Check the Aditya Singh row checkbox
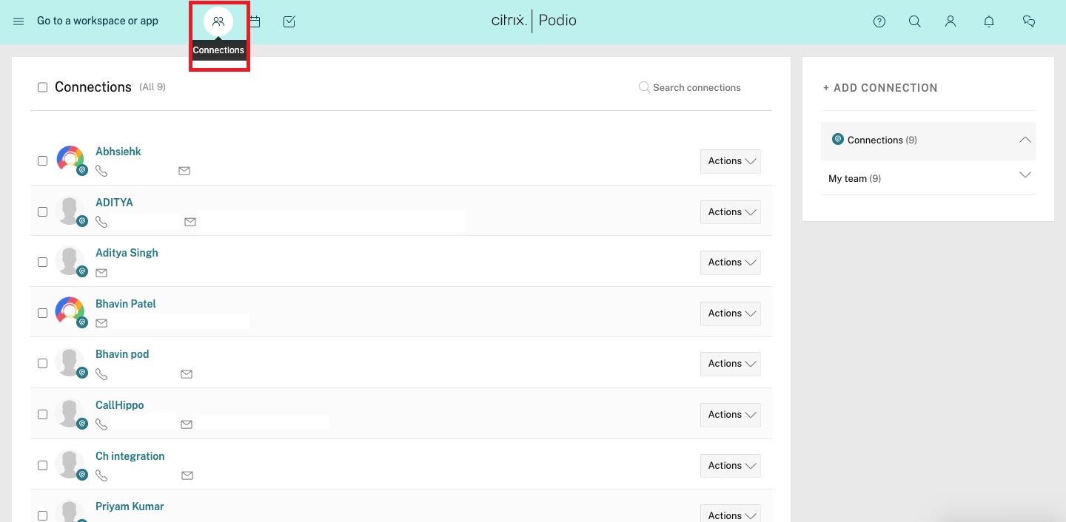 (42, 262)
